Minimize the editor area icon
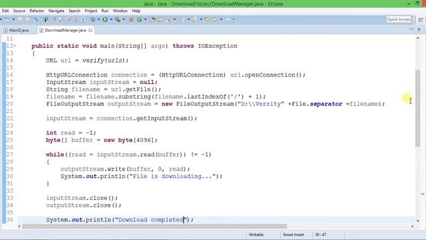 411,29
